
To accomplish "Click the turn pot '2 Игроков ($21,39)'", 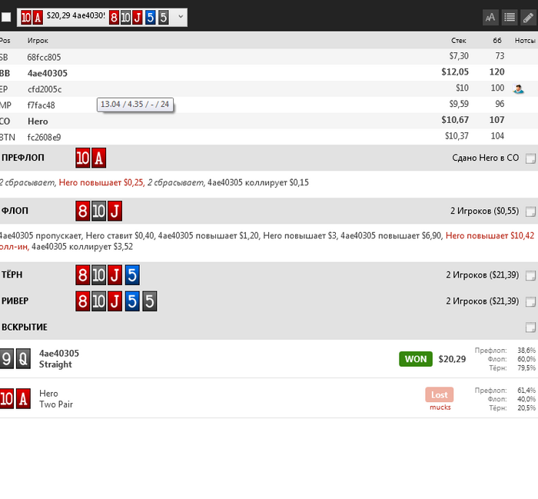I will 483,275.
